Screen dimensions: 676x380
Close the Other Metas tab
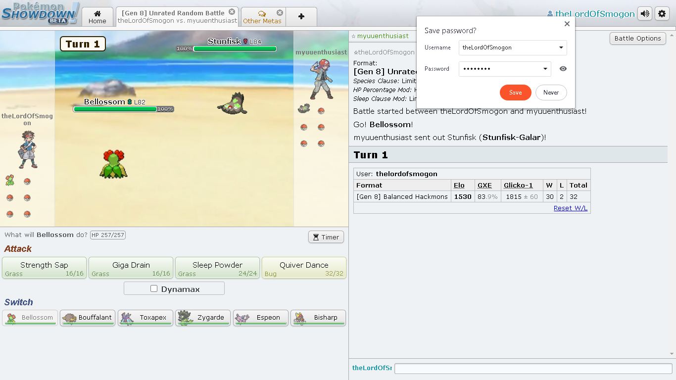click(x=280, y=12)
